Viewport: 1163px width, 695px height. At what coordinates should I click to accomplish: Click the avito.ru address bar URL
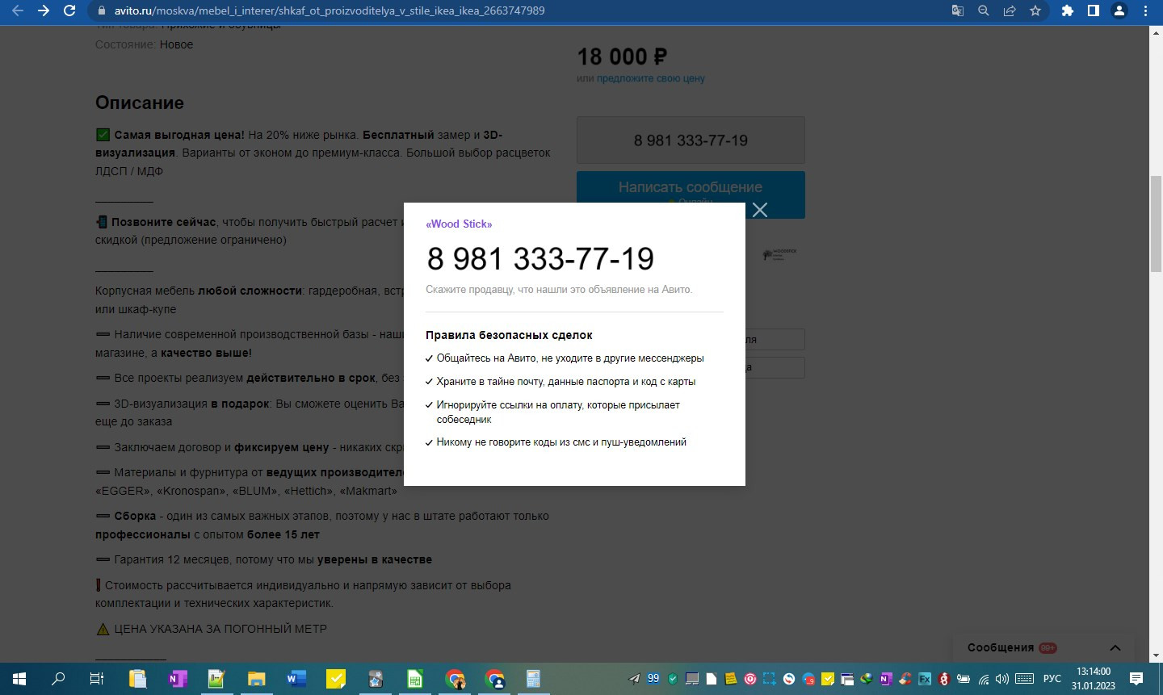coord(330,10)
